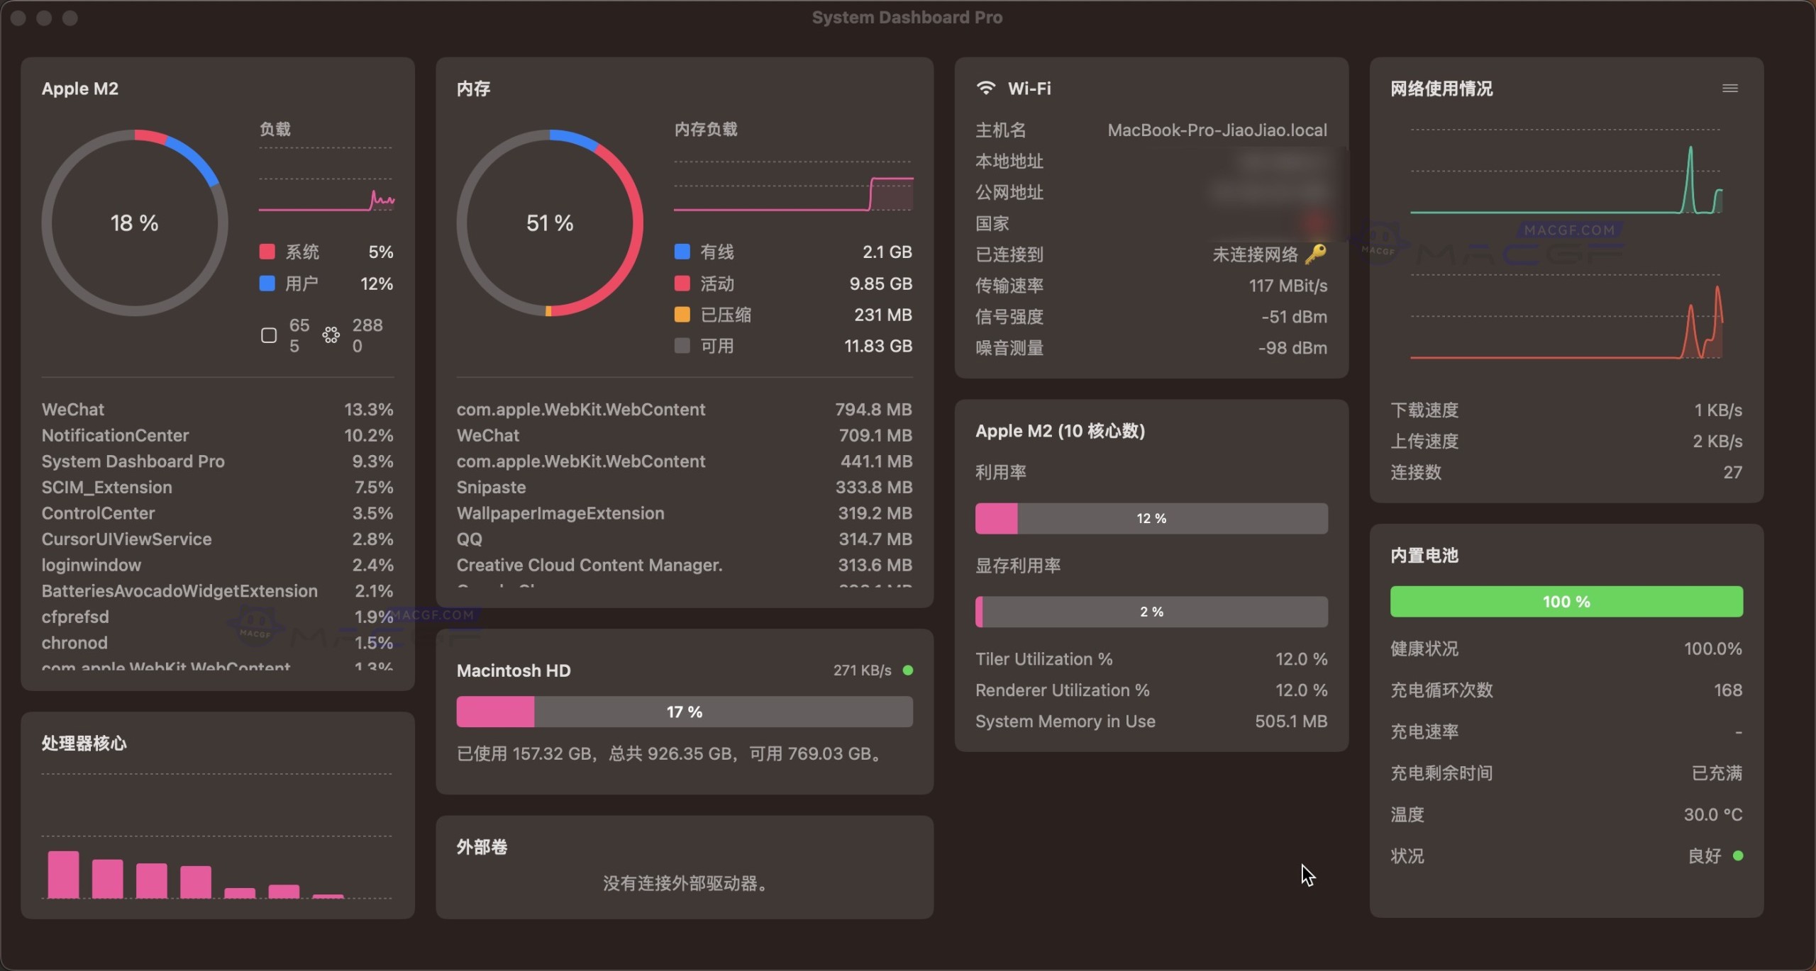Expand the 外部卷 panel
Screen dimensions: 1816x971
[481, 846]
